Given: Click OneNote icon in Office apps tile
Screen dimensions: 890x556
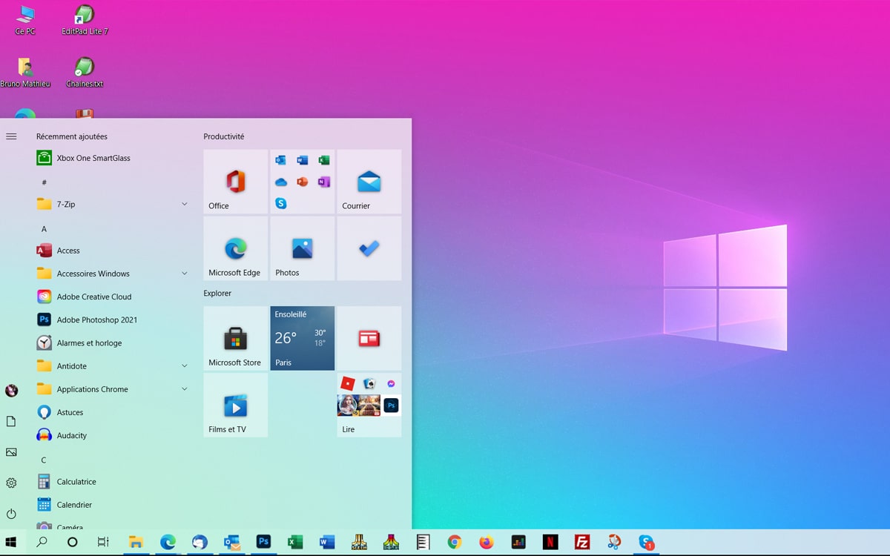Looking at the screenshot, I should (x=323, y=182).
